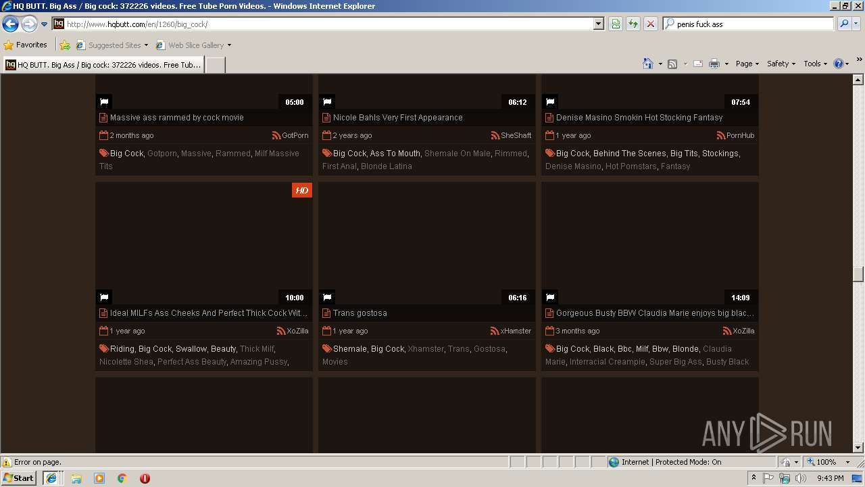Click the 'Error on page' warning icon
Image resolution: width=865 pixels, height=487 pixels.
coord(7,462)
